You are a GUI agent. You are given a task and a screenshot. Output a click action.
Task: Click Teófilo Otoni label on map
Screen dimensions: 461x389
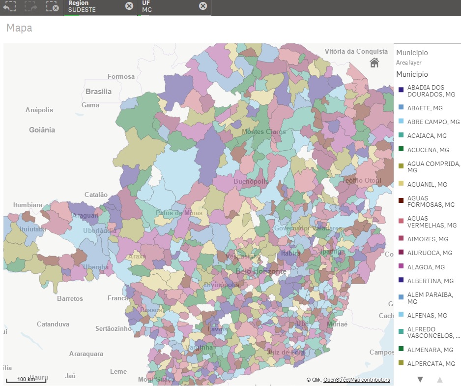[361, 180]
